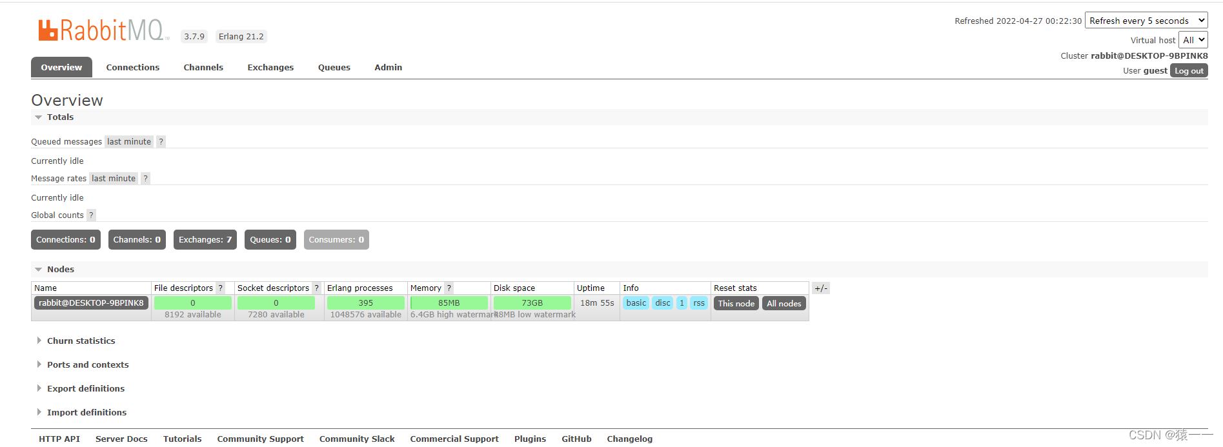The height and width of the screenshot is (447, 1223).
Task: Change Message rates last minute range
Action: (114, 179)
